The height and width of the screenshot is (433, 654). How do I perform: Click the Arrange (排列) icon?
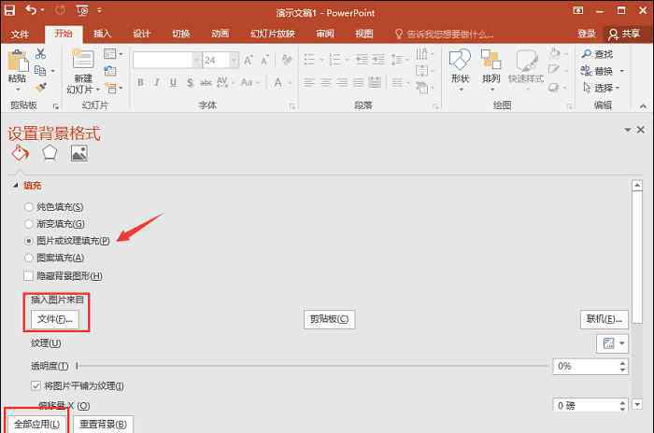tap(491, 67)
